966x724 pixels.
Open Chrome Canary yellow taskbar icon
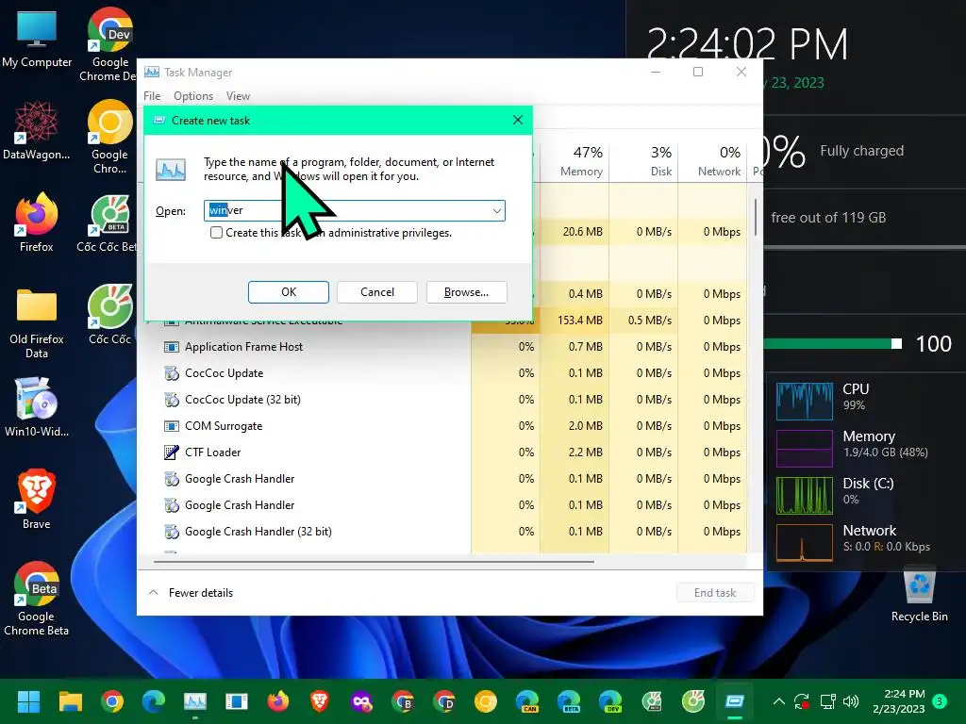[x=486, y=701]
